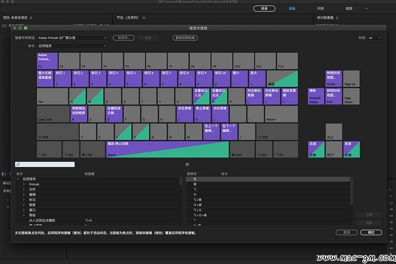Expand the 帮助 command group

24,215
